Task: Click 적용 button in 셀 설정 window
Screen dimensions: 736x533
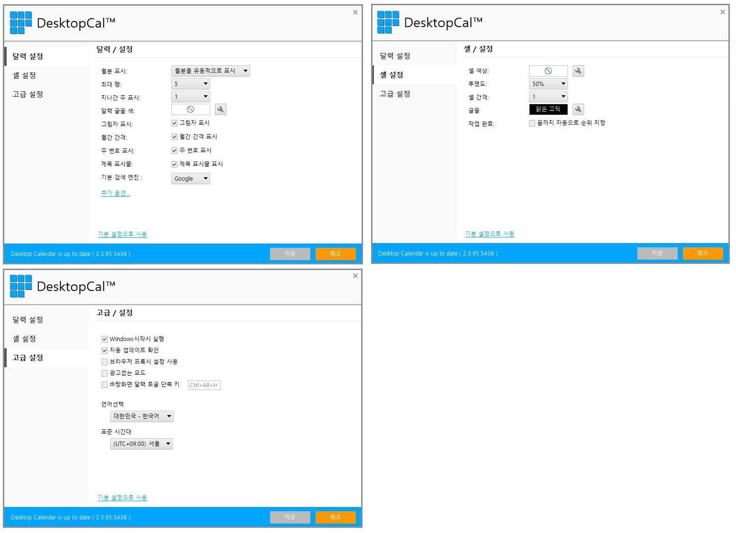Action: point(657,253)
